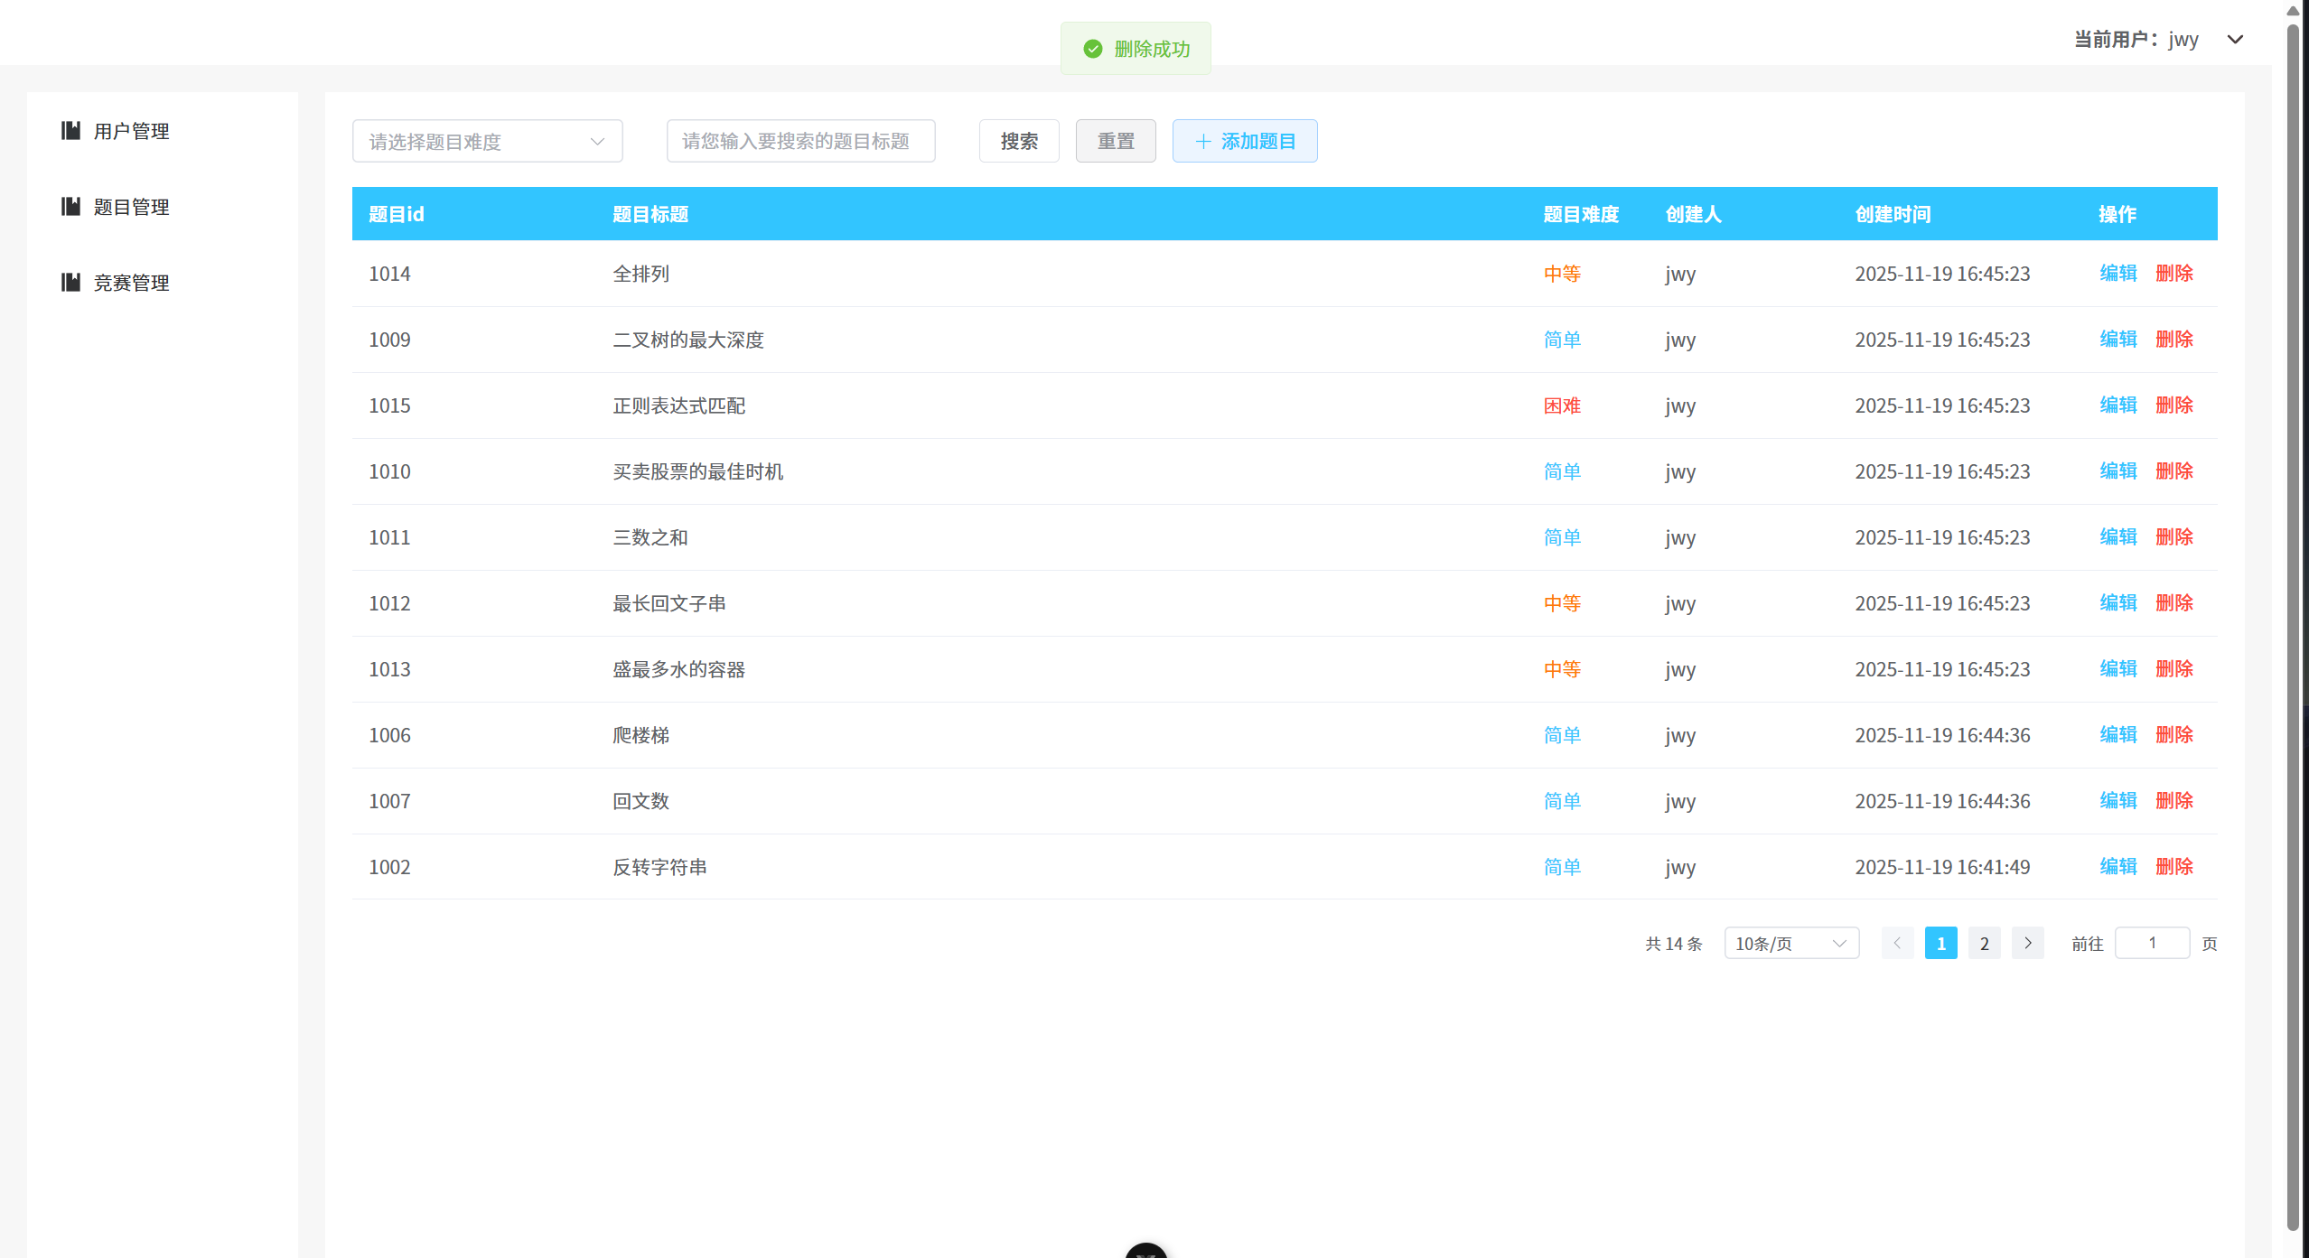
Task: Click the 用户管理 sidebar icon
Action: click(x=71, y=130)
